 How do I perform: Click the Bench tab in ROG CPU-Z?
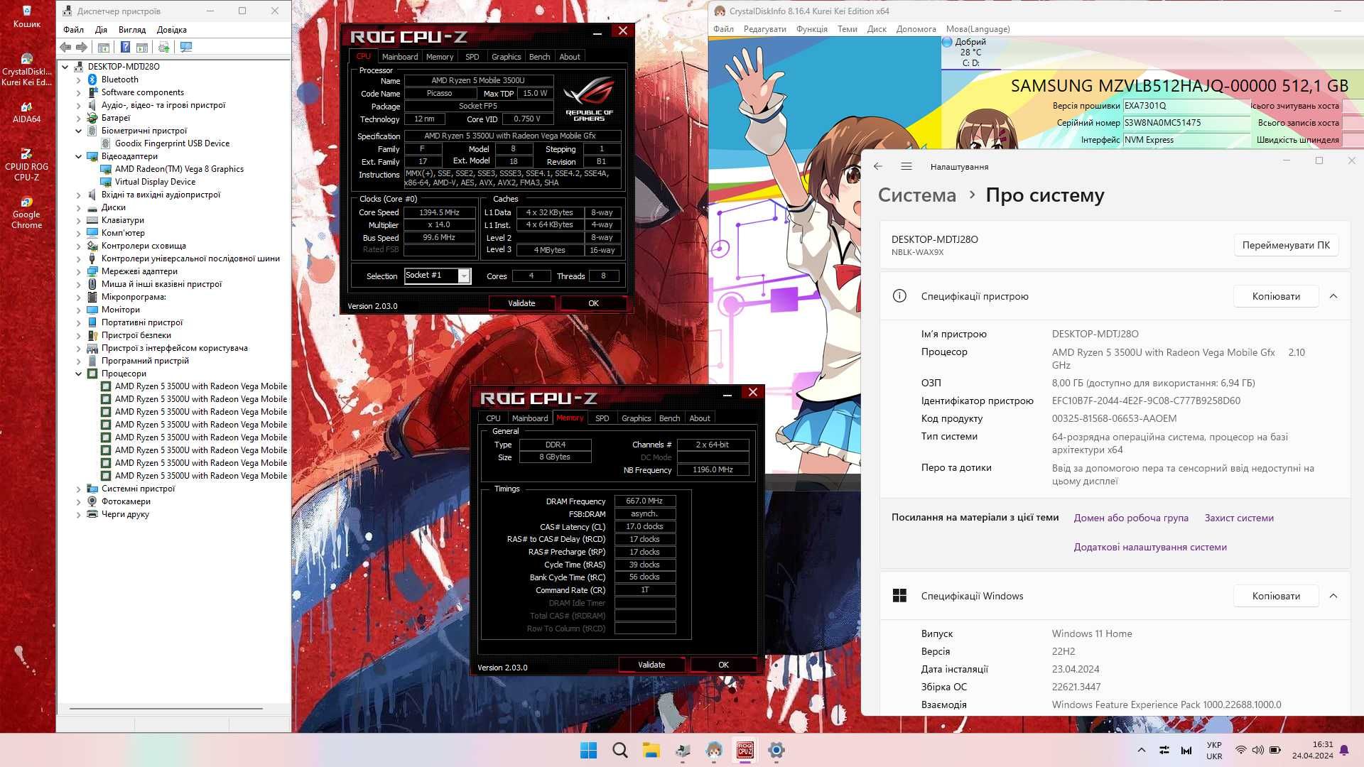[538, 56]
